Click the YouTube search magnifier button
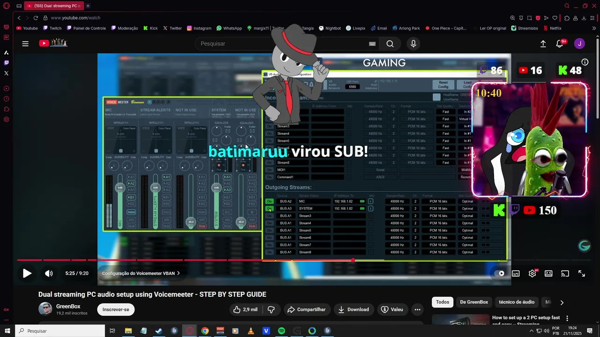The height and width of the screenshot is (337, 600). point(390,44)
